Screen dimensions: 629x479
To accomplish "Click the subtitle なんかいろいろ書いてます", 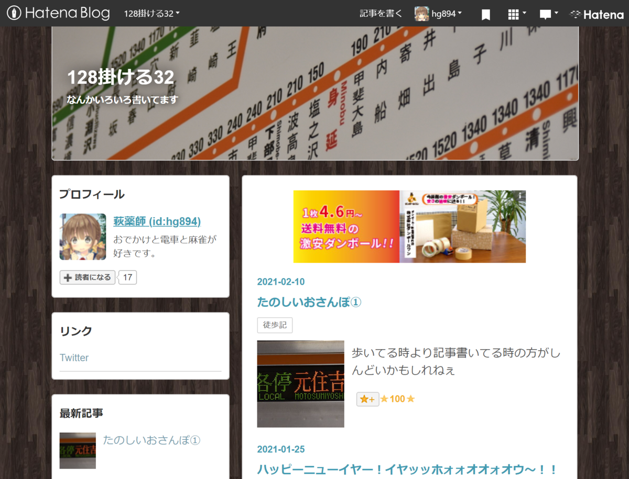I will 123,100.
